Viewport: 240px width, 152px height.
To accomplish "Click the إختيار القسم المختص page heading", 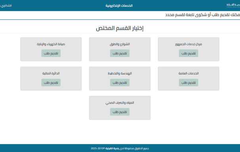I will (x=120, y=28).
